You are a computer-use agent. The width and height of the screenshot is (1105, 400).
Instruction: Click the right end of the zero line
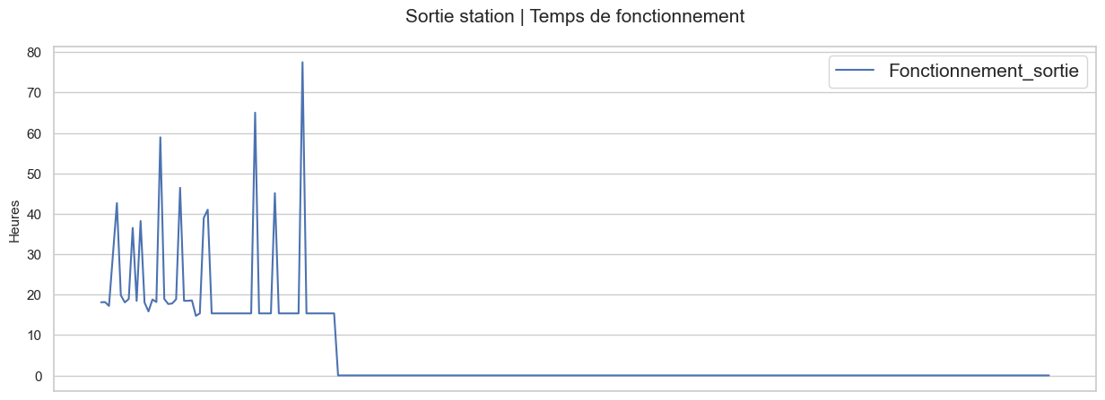pos(1048,376)
